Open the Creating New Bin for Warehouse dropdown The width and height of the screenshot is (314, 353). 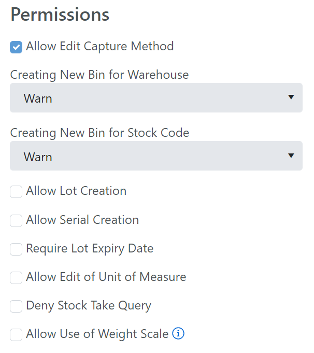[x=156, y=97]
